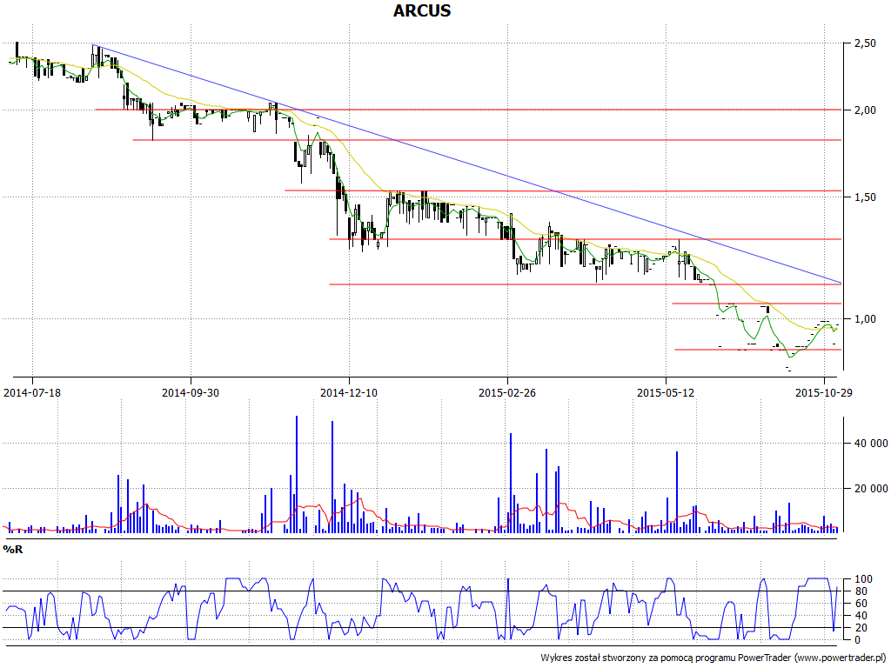Image resolution: width=891 pixels, height=668 pixels.
Task: Click the 1,50 price axis label
Action: click(x=864, y=197)
